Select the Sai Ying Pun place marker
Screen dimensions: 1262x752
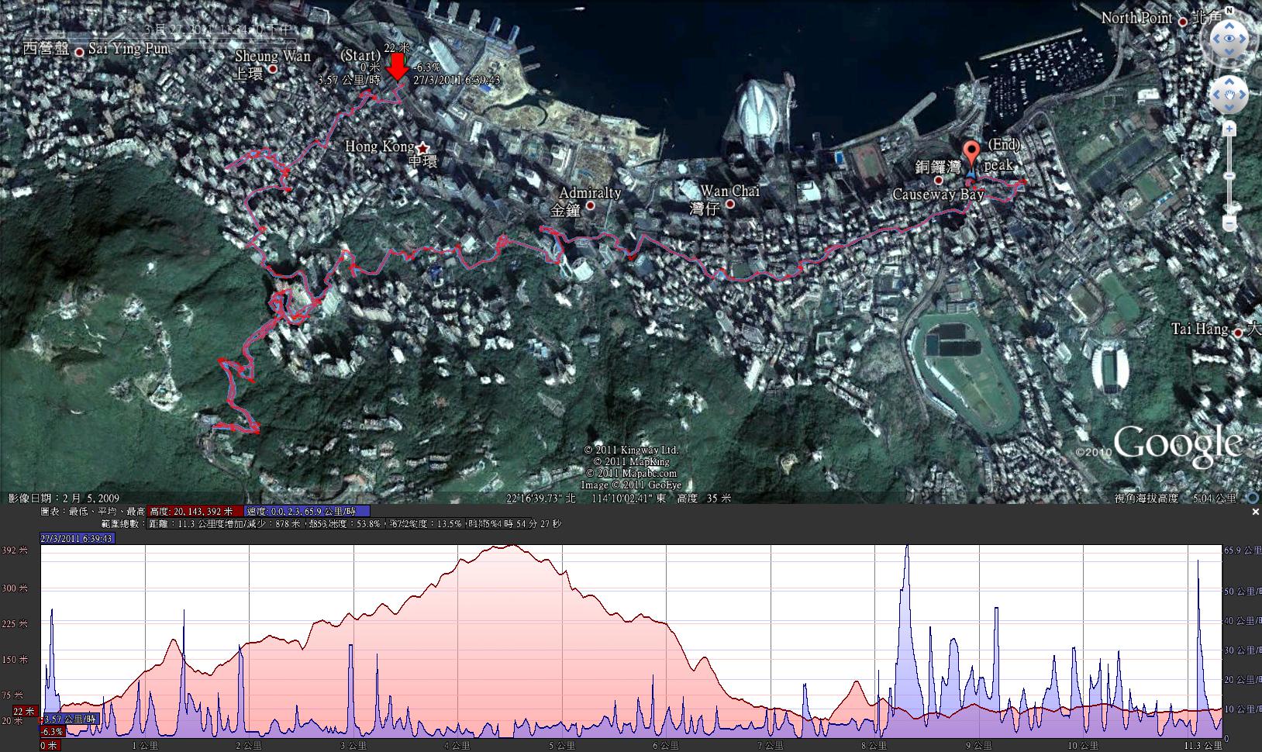[80, 50]
